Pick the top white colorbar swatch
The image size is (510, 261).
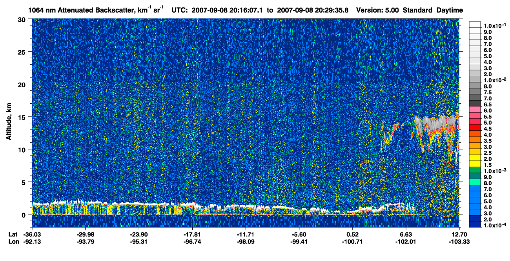coord(475,24)
